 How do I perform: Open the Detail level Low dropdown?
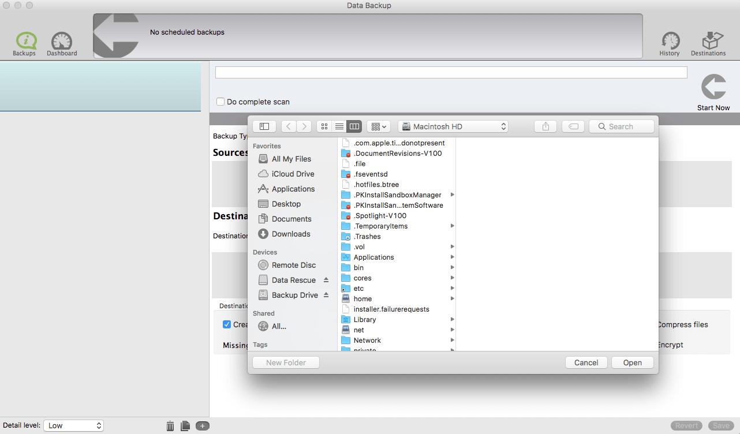tap(73, 425)
